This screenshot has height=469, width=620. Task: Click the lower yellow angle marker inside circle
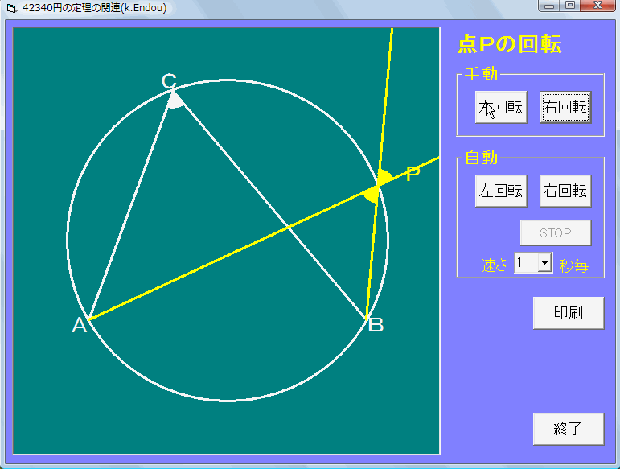pyautogui.click(x=371, y=195)
